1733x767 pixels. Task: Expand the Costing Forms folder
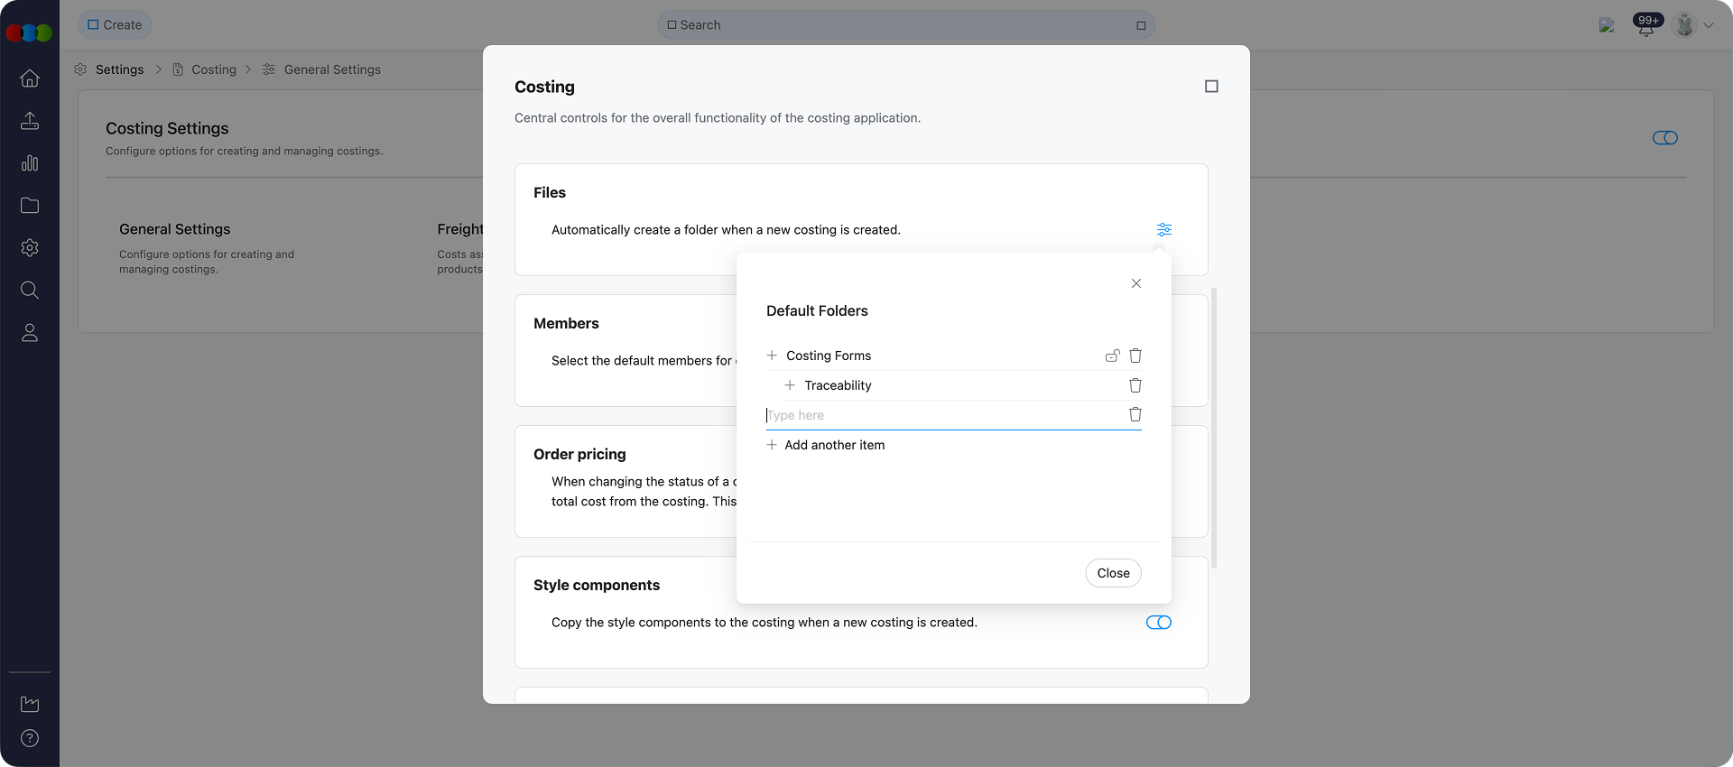pos(772,356)
